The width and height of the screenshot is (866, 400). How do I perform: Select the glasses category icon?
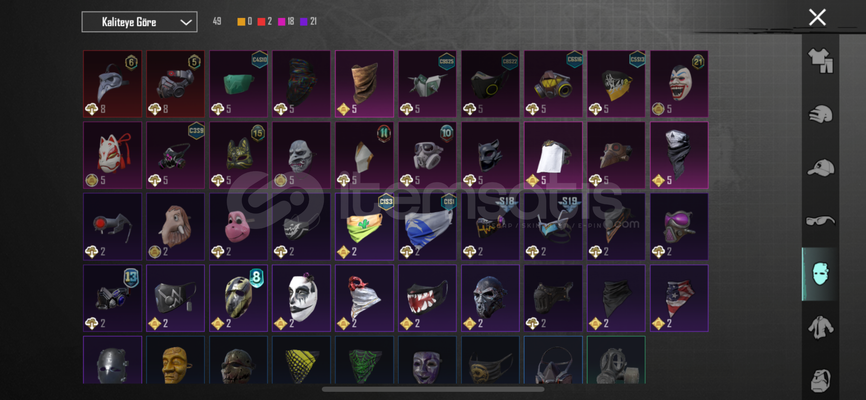pos(820,221)
